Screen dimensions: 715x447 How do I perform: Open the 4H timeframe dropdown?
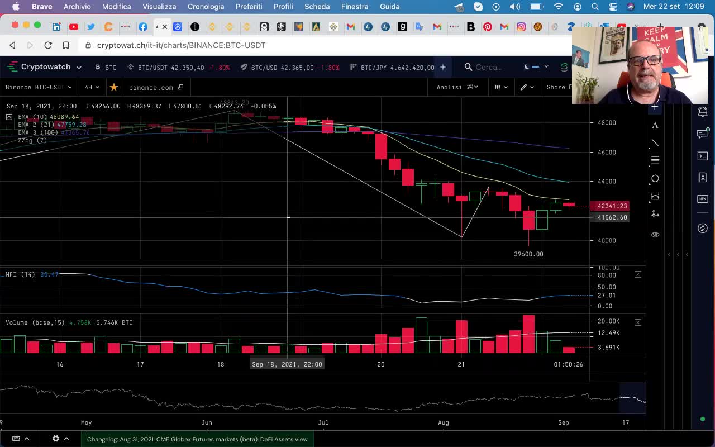point(92,87)
